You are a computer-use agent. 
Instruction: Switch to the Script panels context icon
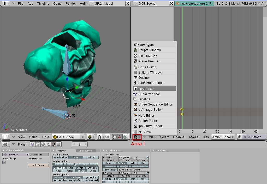click(x=38, y=144)
